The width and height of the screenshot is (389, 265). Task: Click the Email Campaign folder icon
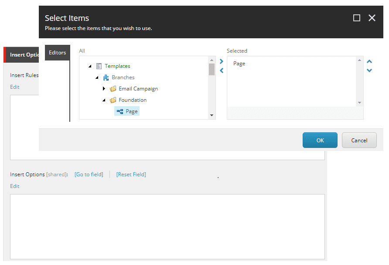113,89
